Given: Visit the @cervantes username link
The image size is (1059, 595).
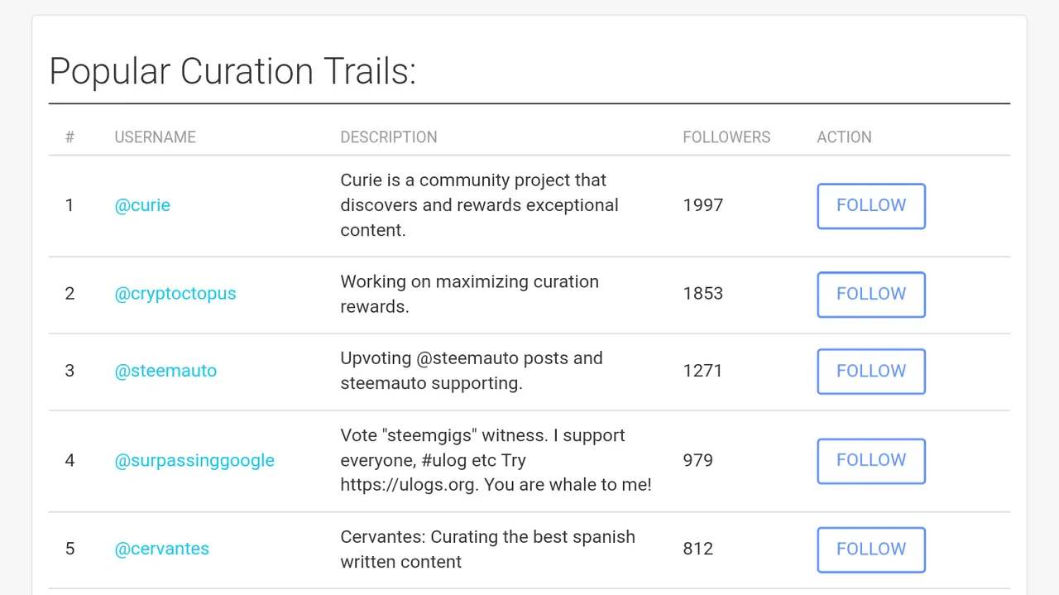Looking at the screenshot, I should (x=162, y=549).
